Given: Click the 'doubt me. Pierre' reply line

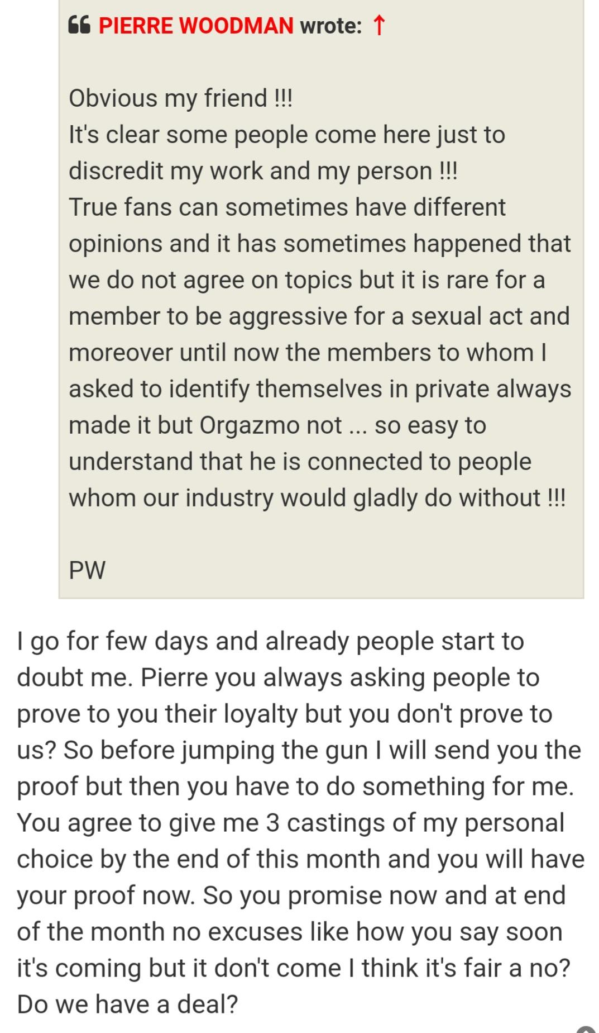Looking at the screenshot, I should coord(278,677).
